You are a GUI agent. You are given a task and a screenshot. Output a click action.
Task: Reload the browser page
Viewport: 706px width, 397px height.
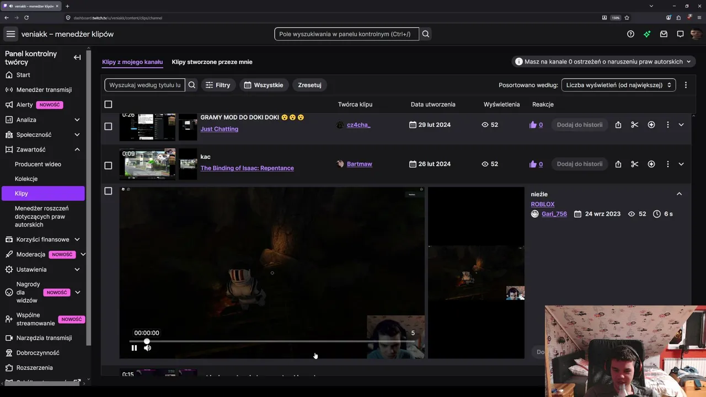point(26,18)
